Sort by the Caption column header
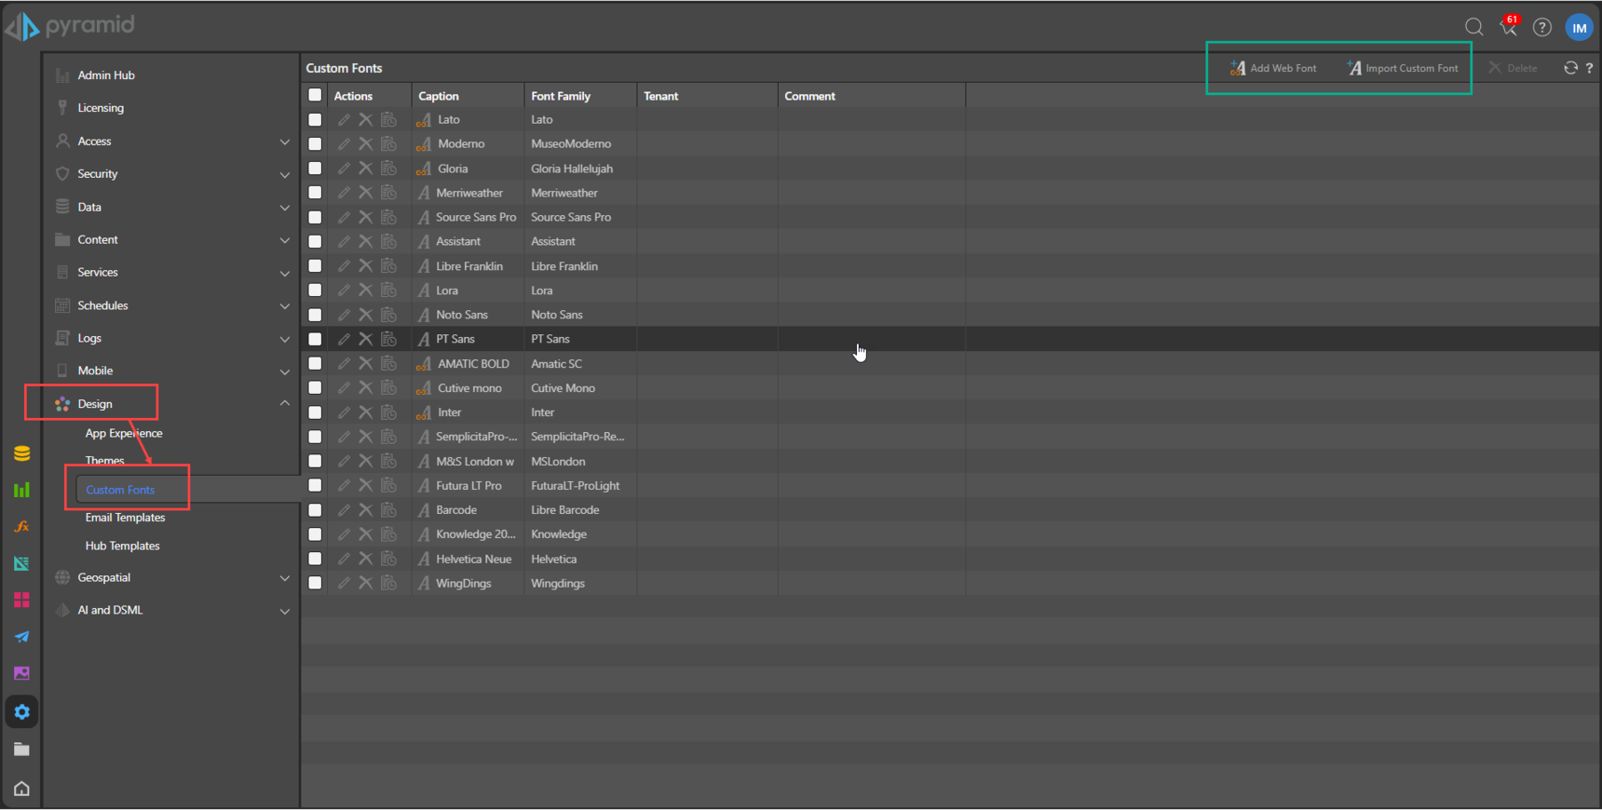The image size is (1602, 810). 468,96
